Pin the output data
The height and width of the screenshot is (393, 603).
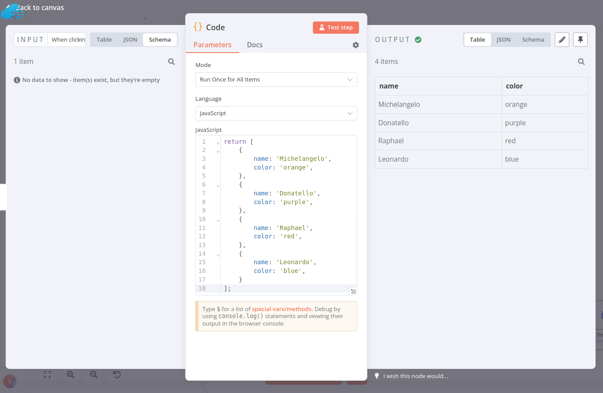click(580, 40)
